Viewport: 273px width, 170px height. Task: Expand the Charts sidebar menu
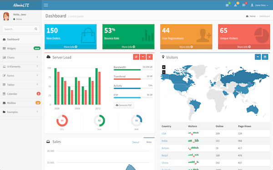click(x=21, y=58)
